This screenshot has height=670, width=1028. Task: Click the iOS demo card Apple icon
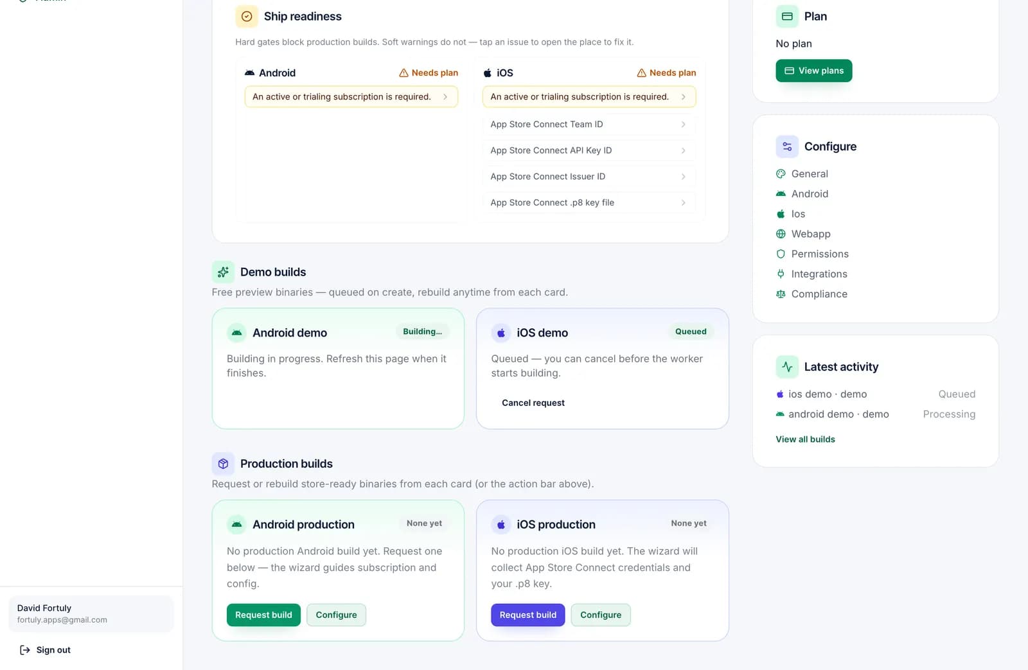click(501, 333)
